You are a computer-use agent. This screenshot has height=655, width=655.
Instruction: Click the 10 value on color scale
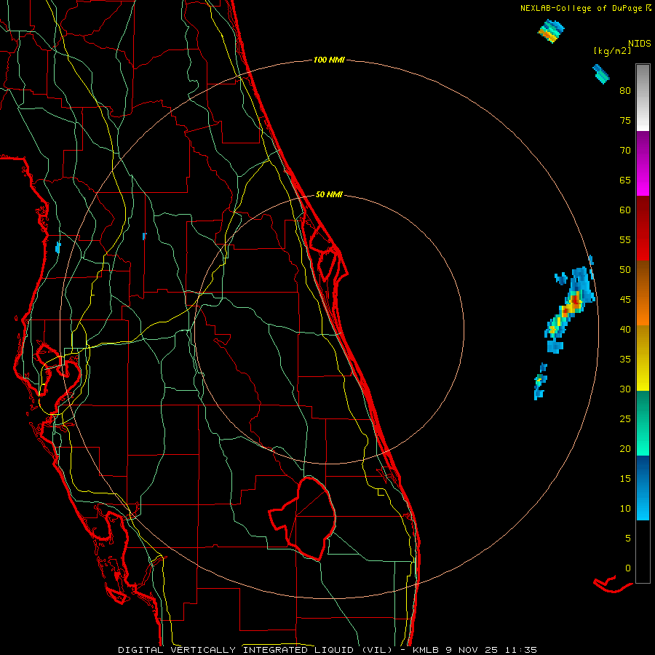tap(625, 509)
